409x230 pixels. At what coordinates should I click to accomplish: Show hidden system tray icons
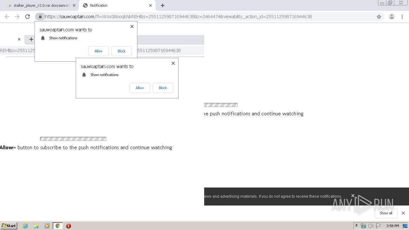click(356, 226)
